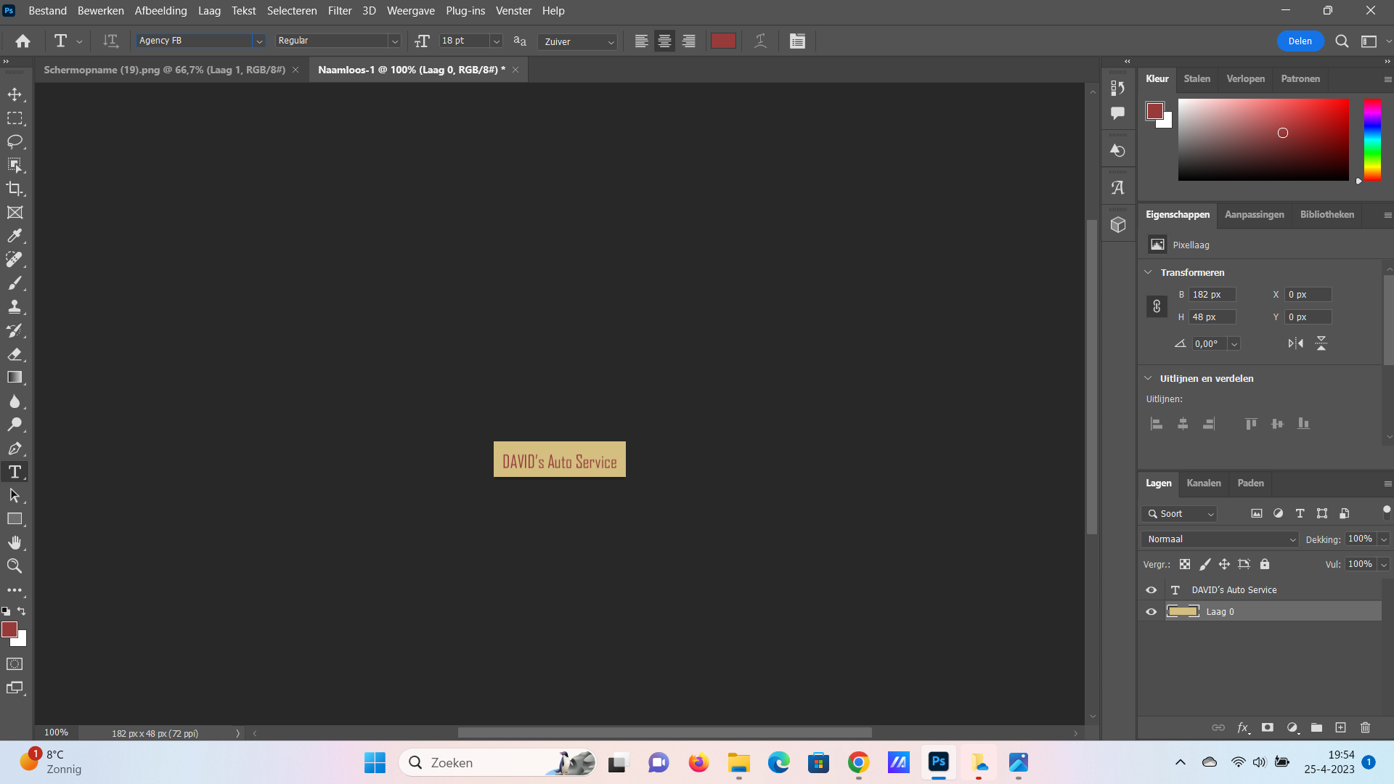Hide the DAVID's Auto Service text layer
This screenshot has width=1394, height=784.
pyautogui.click(x=1151, y=589)
